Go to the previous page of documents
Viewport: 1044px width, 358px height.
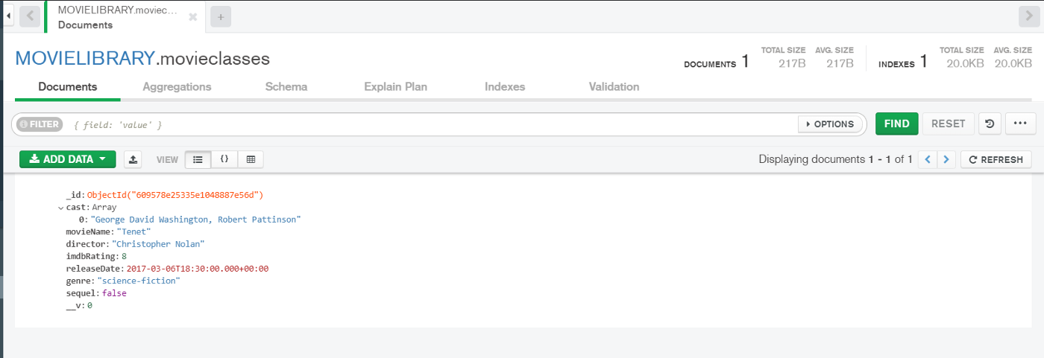[928, 159]
